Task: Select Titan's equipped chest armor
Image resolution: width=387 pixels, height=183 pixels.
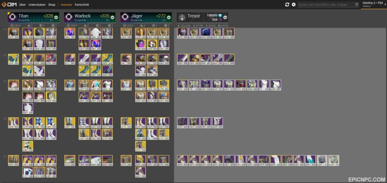Action: click(13, 85)
